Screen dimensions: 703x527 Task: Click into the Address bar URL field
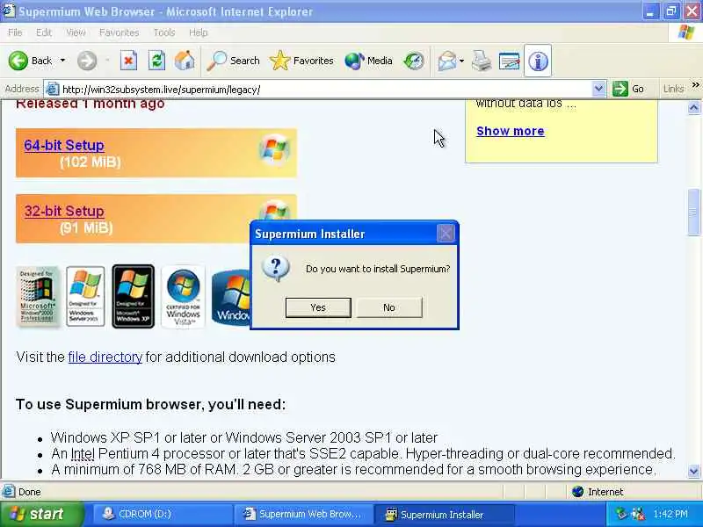[325, 90]
